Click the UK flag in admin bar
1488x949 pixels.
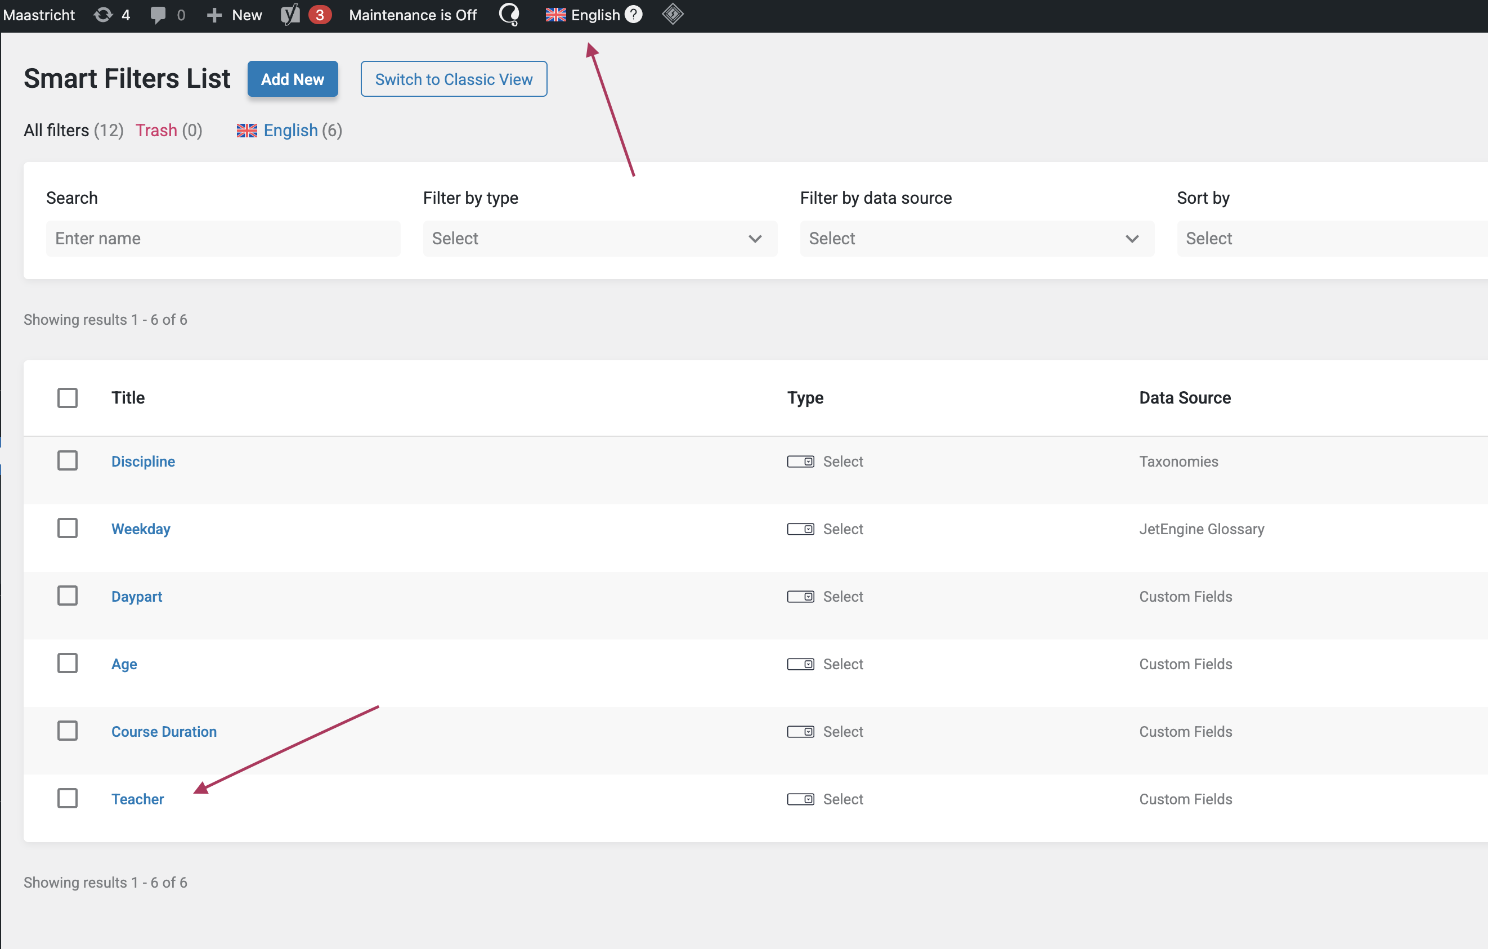point(555,15)
